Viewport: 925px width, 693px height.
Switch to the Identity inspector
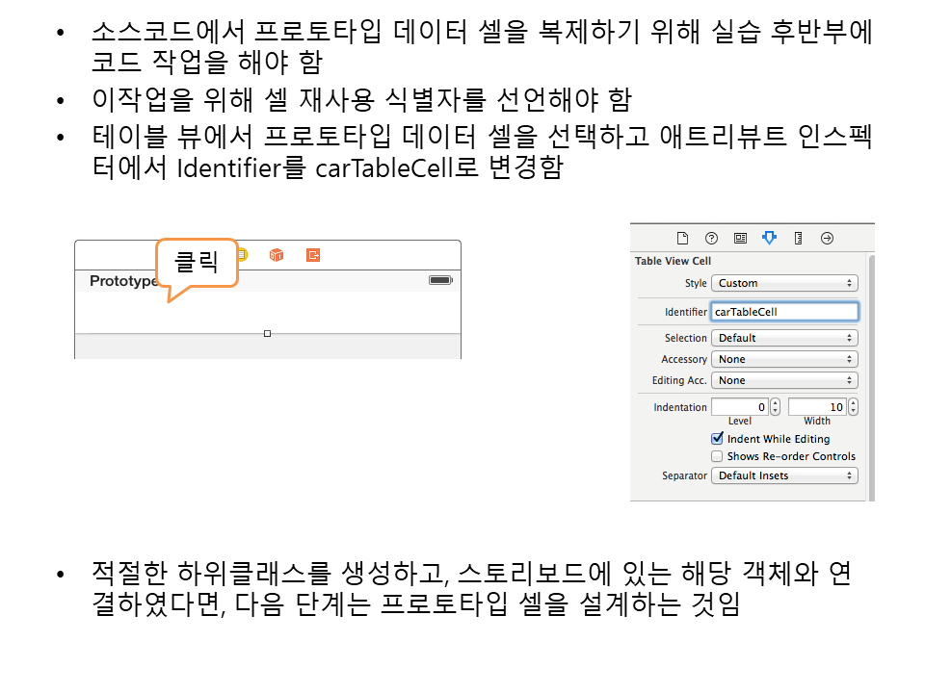[740, 239]
